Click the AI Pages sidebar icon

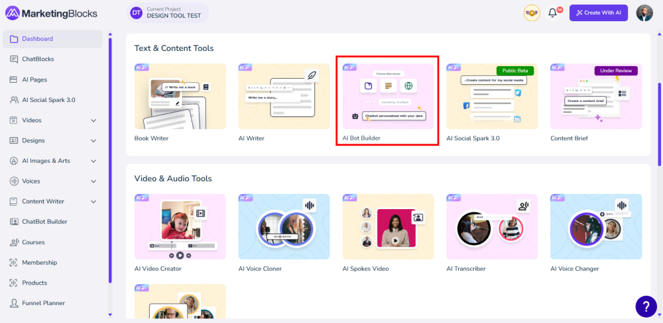[x=14, y=79]
